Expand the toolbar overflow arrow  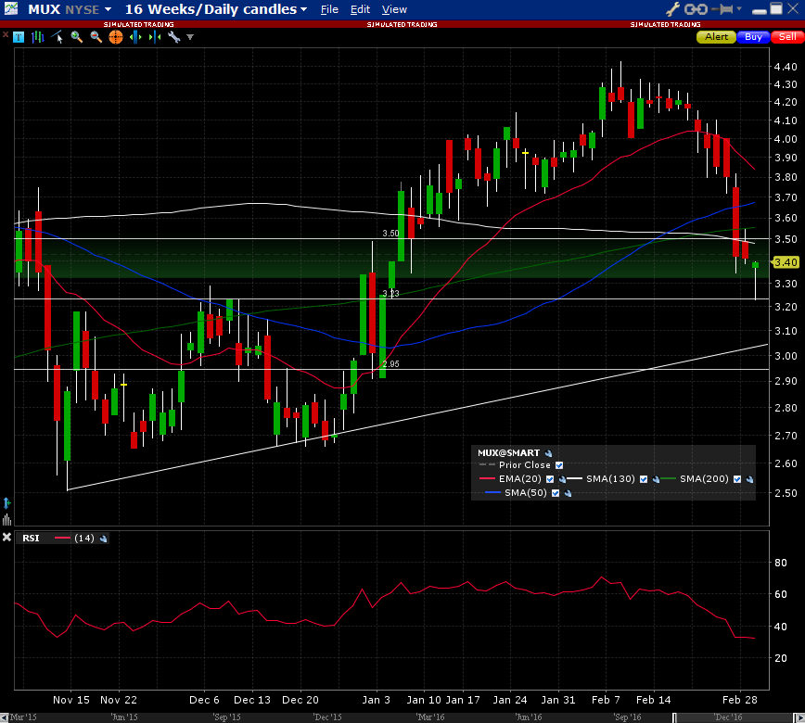coord(190,37)
